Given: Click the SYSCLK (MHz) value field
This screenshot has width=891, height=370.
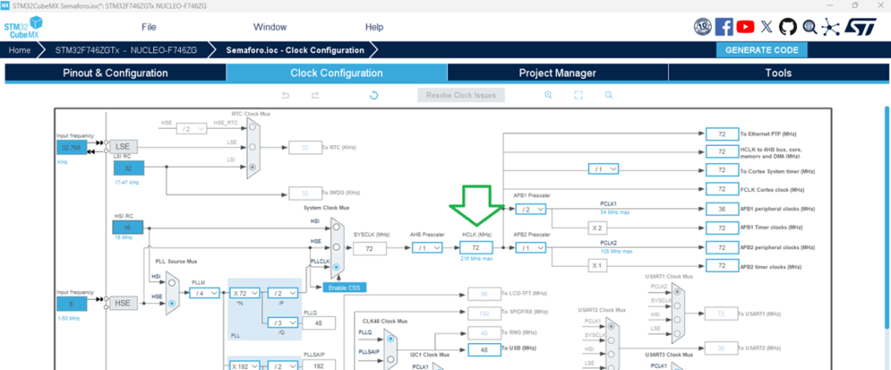Looking at the screenshot, I should point(370,248).
